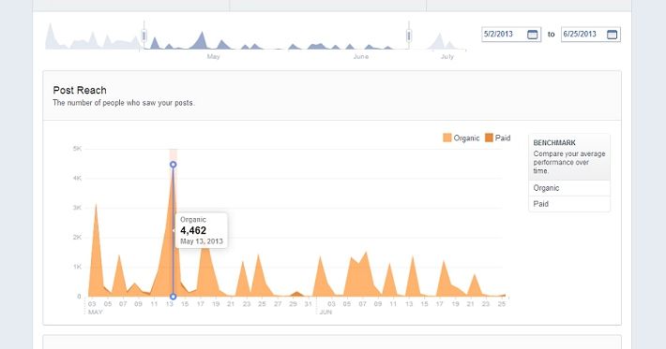Select the Paid benchmark option
The image size is (666, 349).
(569, 204)
